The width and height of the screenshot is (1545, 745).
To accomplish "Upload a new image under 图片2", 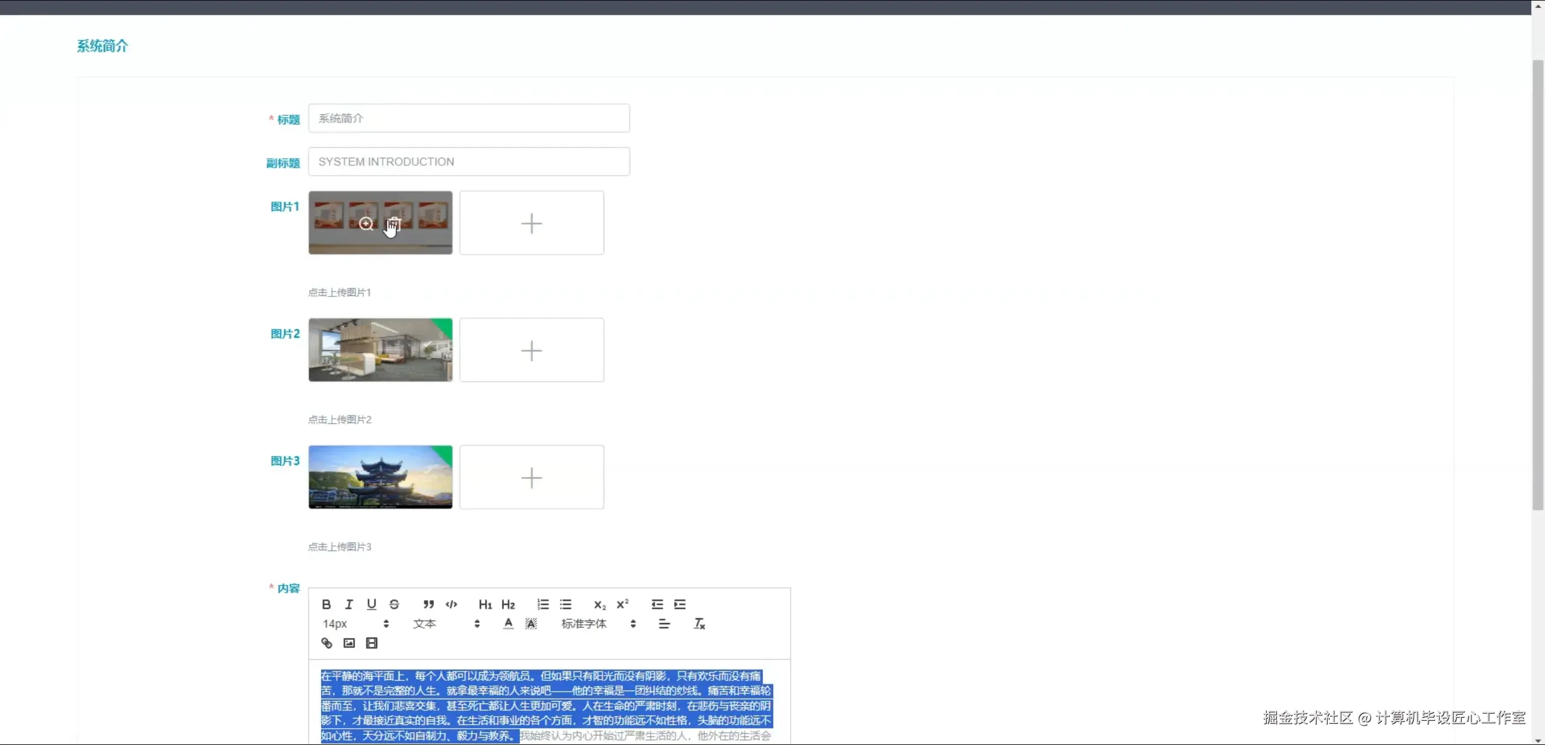I will pos(531,350).
